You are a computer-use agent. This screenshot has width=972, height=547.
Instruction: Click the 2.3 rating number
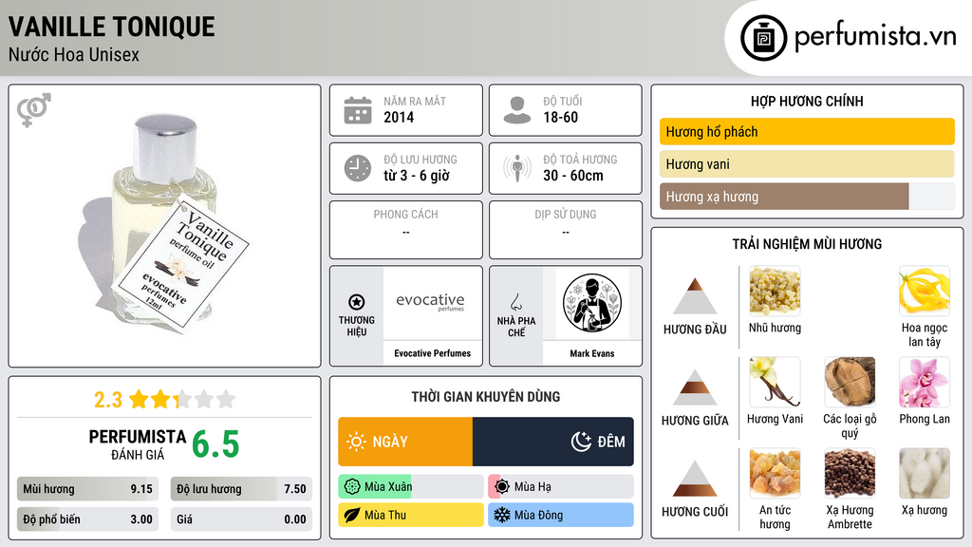108,400
